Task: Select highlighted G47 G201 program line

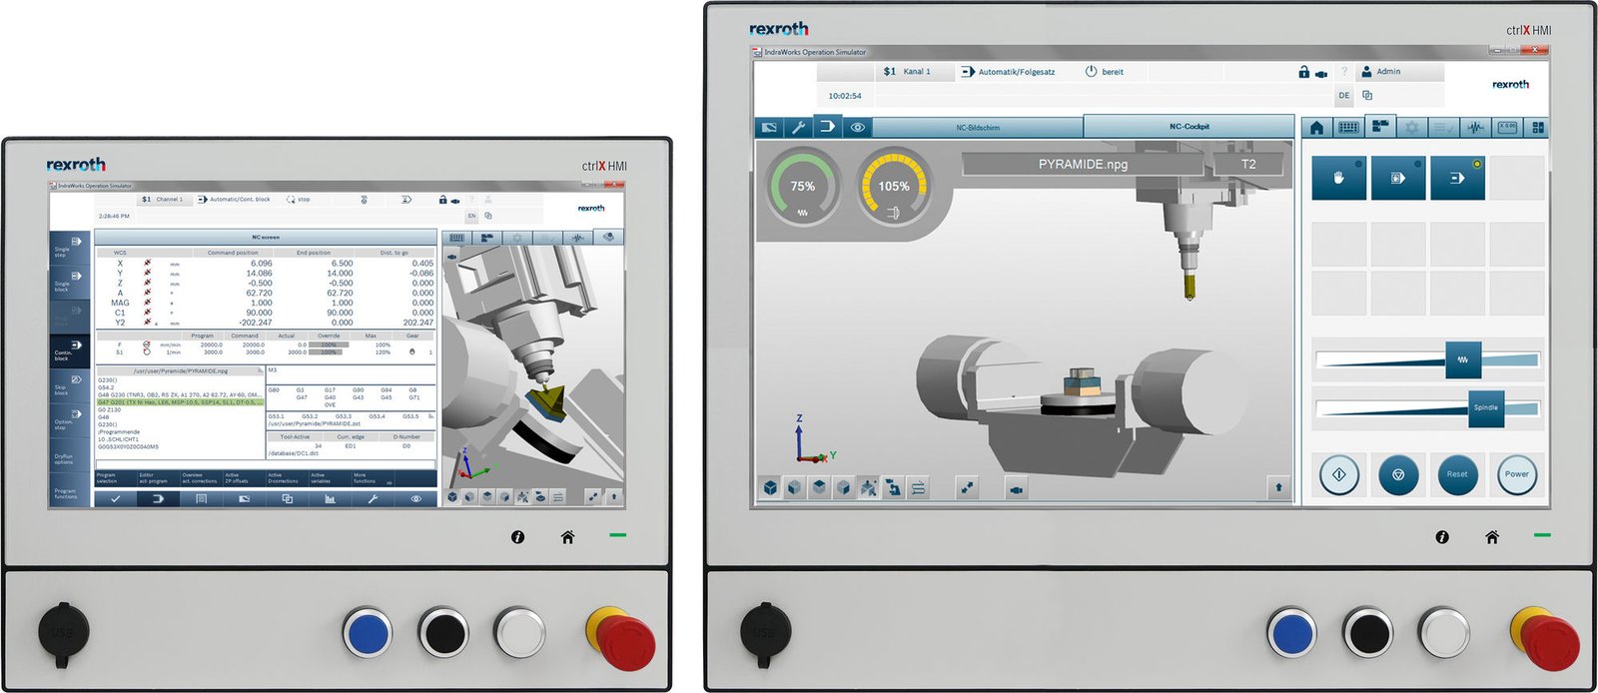Action: coord(180,402)
